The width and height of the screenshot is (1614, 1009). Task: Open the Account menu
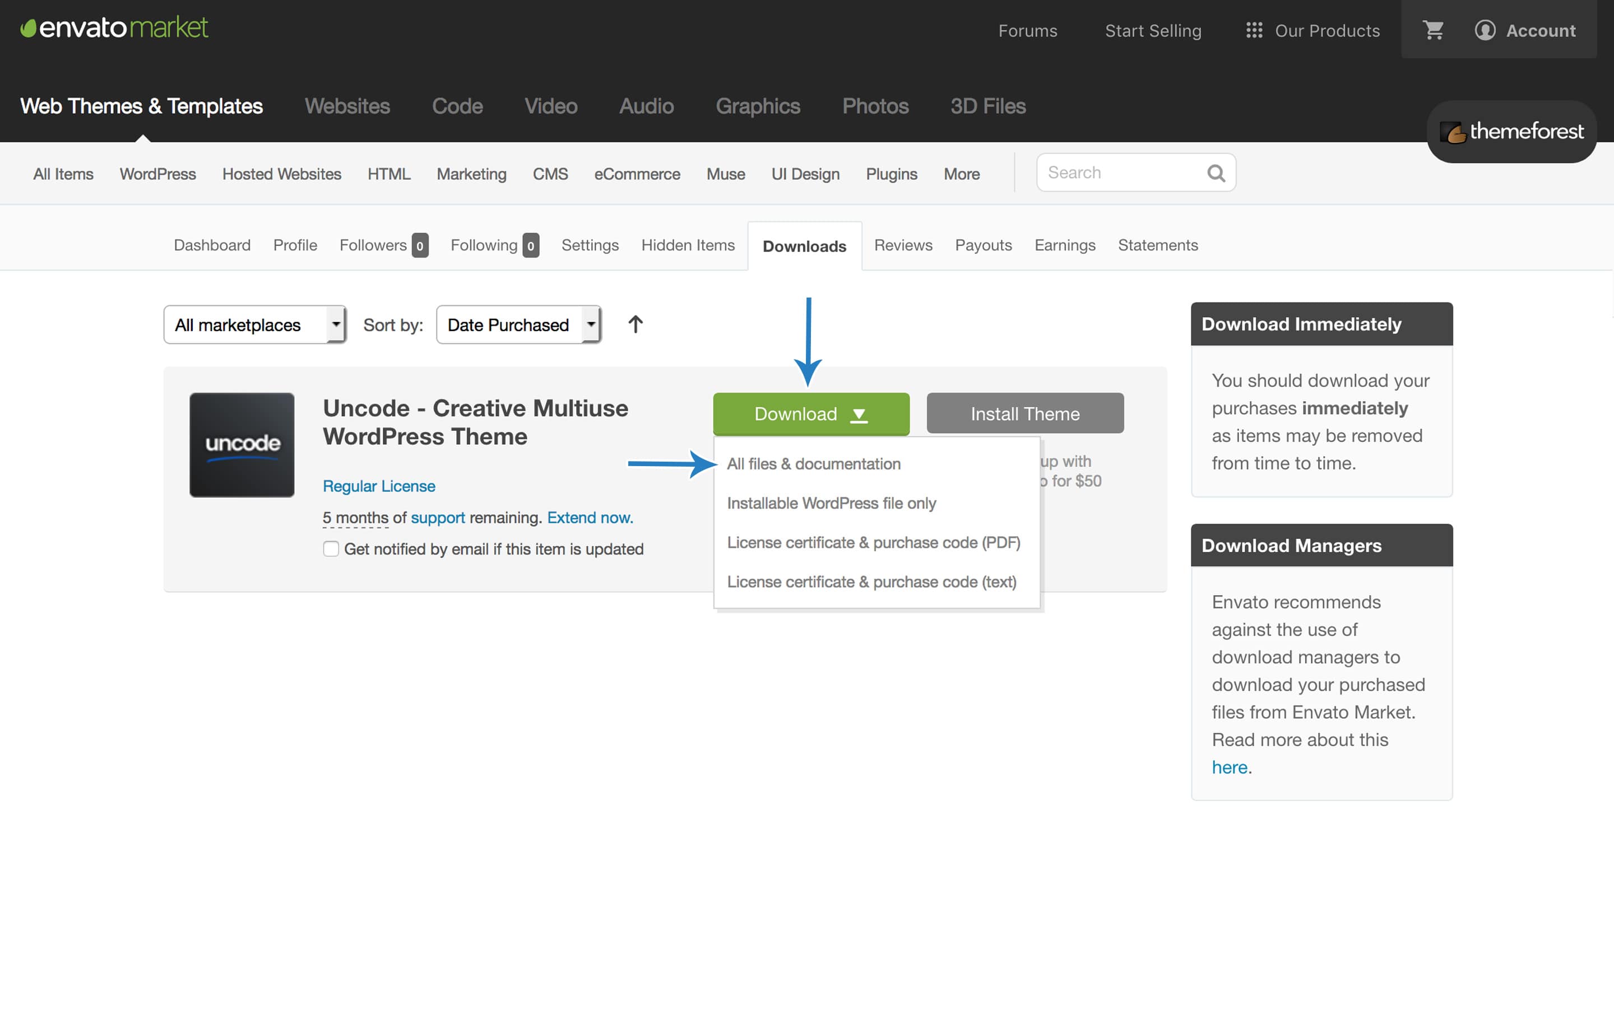1525,30
